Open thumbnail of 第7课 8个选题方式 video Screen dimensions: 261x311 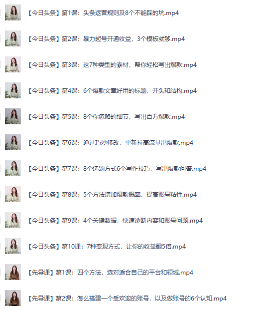[x=13, y=168]
